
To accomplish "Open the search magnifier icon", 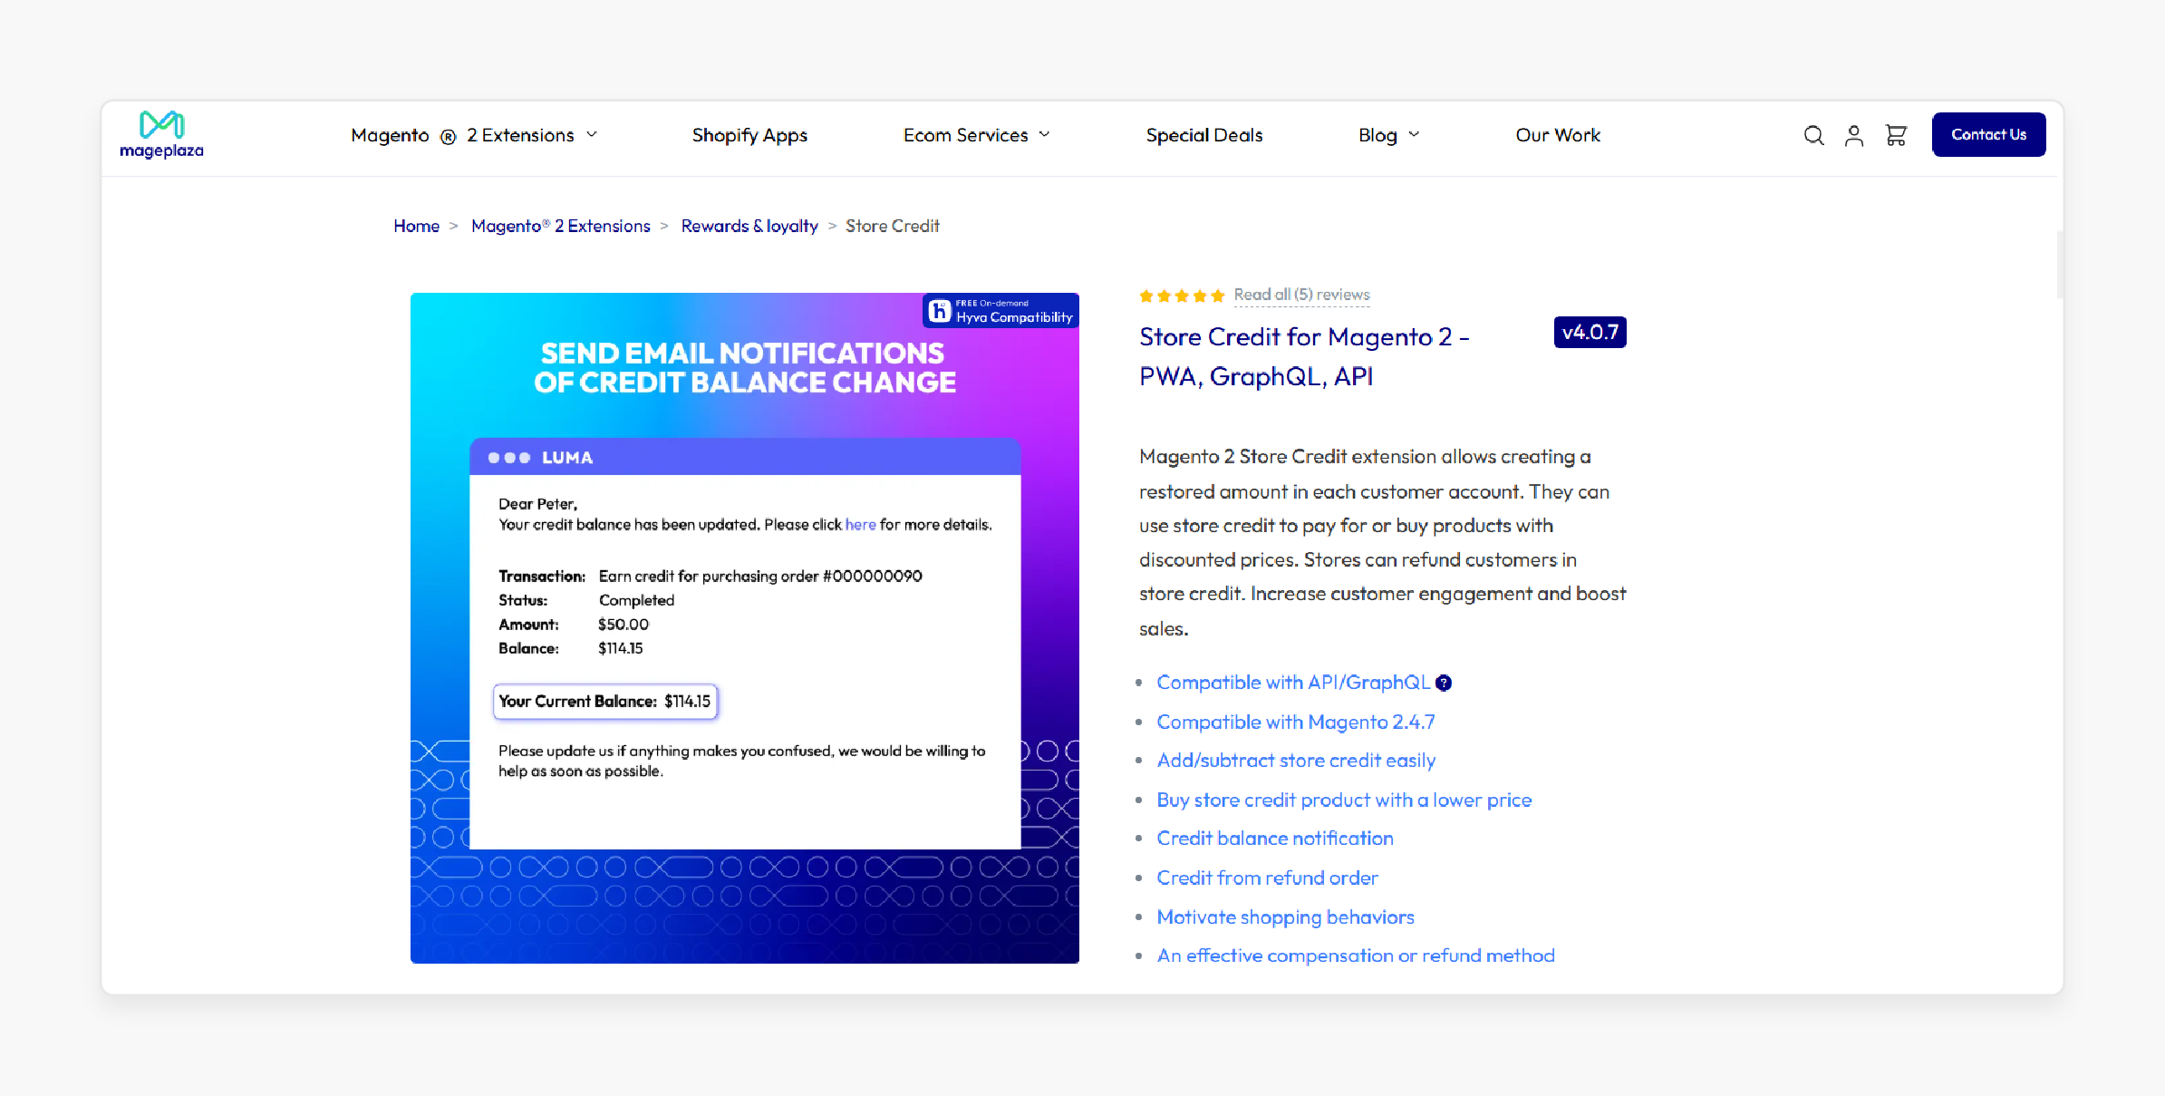I will (1813, 135).
